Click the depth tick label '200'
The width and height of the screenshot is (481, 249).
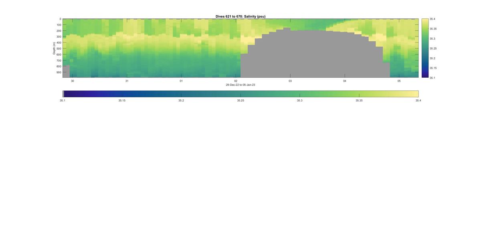pos(59,31)
